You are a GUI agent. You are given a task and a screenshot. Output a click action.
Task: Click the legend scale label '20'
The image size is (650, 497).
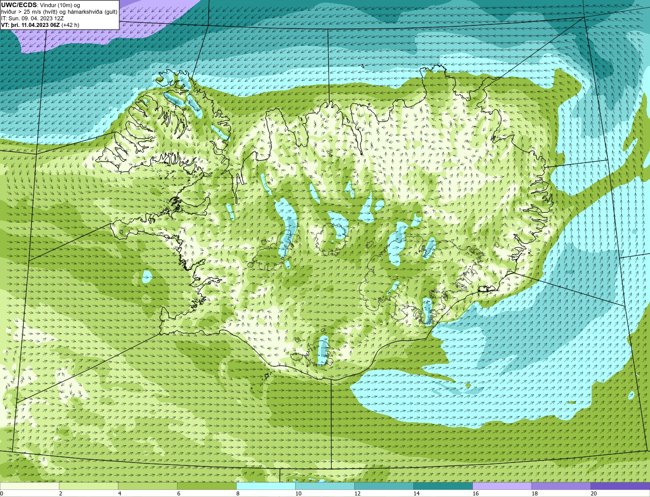coord(594,493)
